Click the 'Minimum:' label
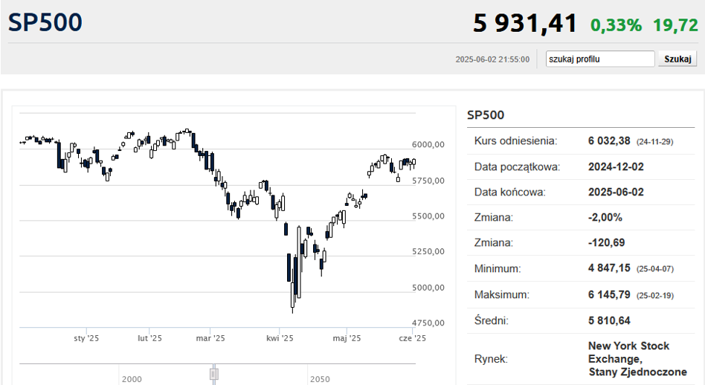The image size is (705, 385). pyautogui.click(x=498, y=268)
